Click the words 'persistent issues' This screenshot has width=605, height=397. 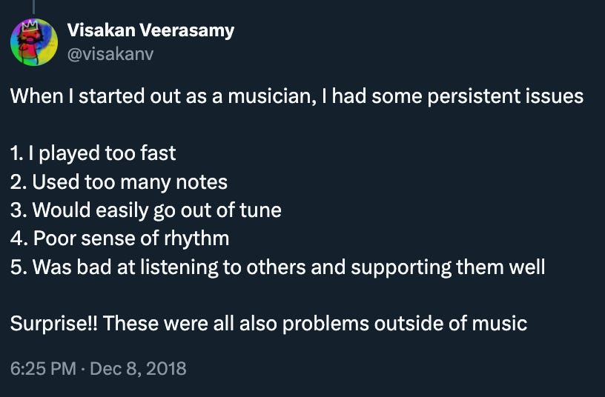tap(506, 96)
